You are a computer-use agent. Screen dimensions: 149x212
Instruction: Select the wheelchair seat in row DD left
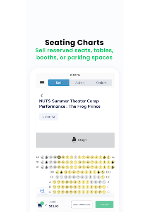[x=57, y=172]
